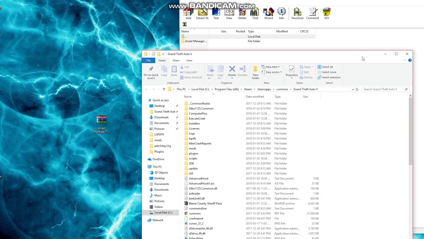Collapse the Explorer ribbon with the chevron
Viewport: 424px width, 239px height.
tap(405, 60)
